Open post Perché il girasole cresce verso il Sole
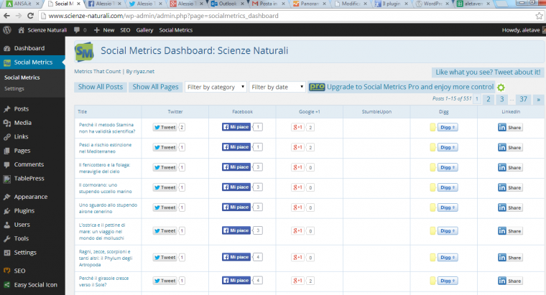This screenshot has height=295, width=546. click(103, 281)
